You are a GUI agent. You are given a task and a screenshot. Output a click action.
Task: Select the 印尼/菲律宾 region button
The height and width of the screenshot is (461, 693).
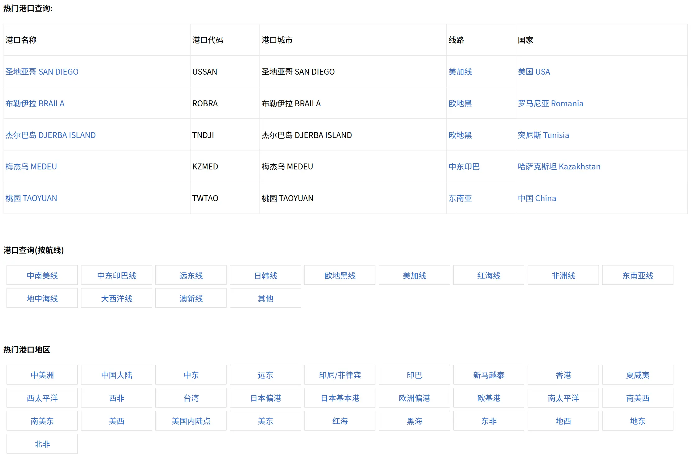click(340, 375)
